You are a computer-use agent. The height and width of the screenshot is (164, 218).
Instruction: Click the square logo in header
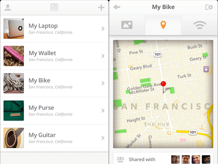coord(54,8)
